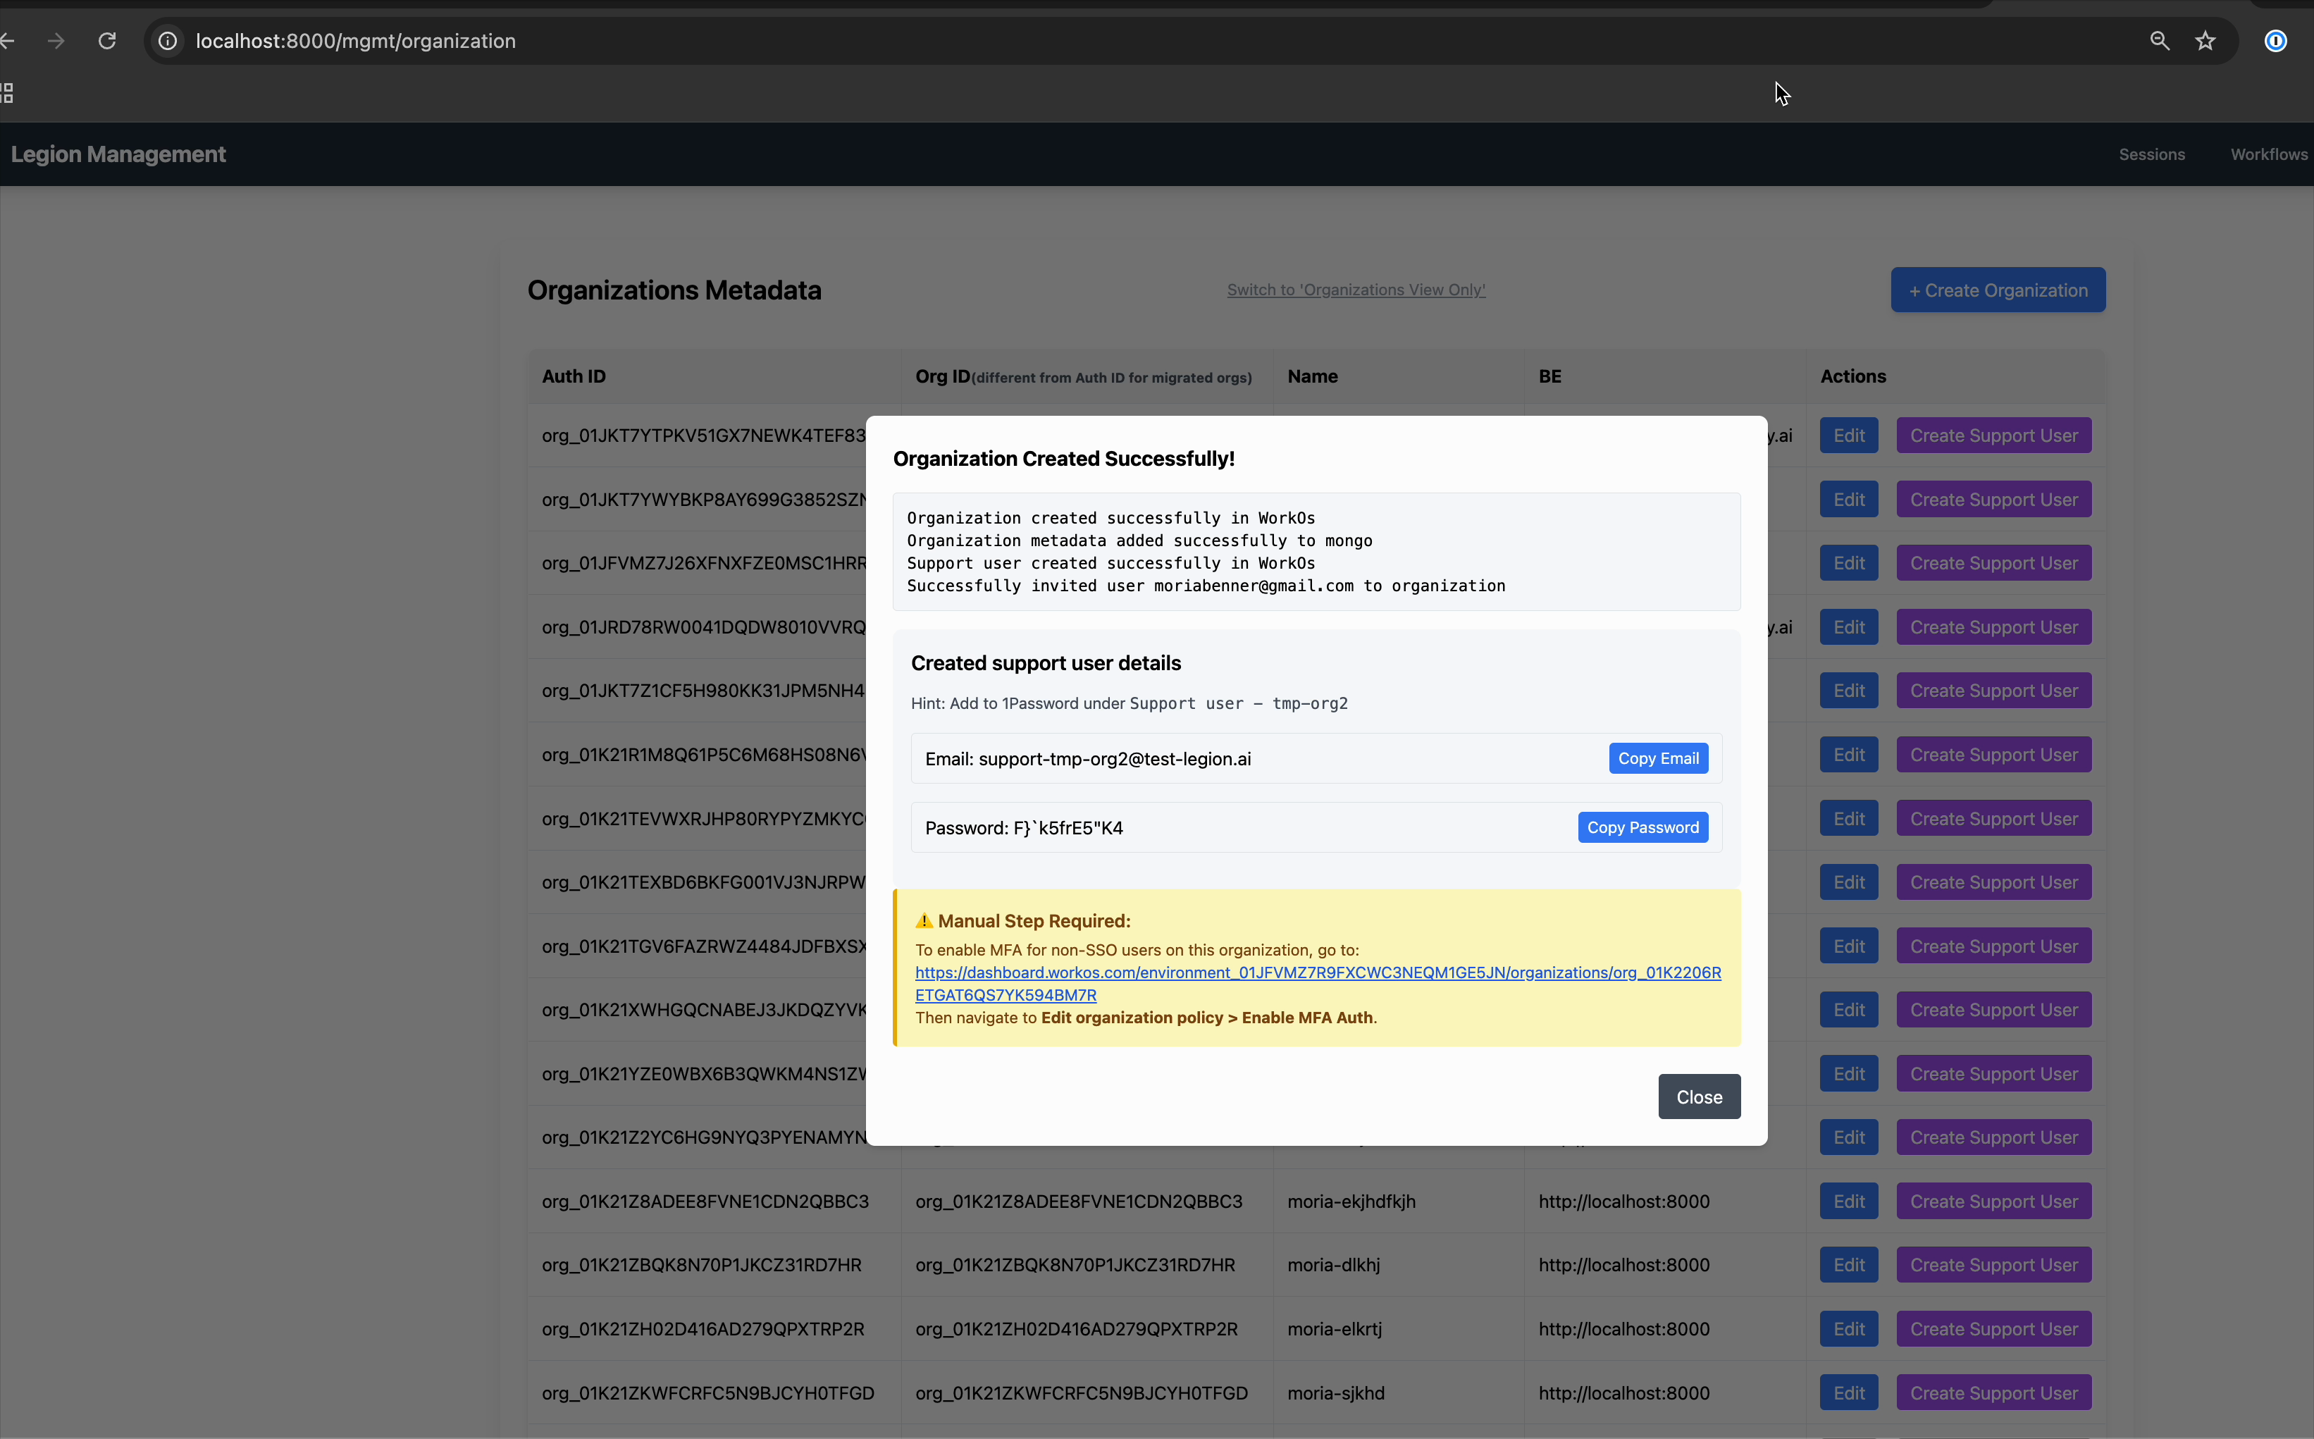Bookmark page with the star icon
The height and width of the screenshot is (1439, 2314).
pyautogui.click(x=2205, y=41)
